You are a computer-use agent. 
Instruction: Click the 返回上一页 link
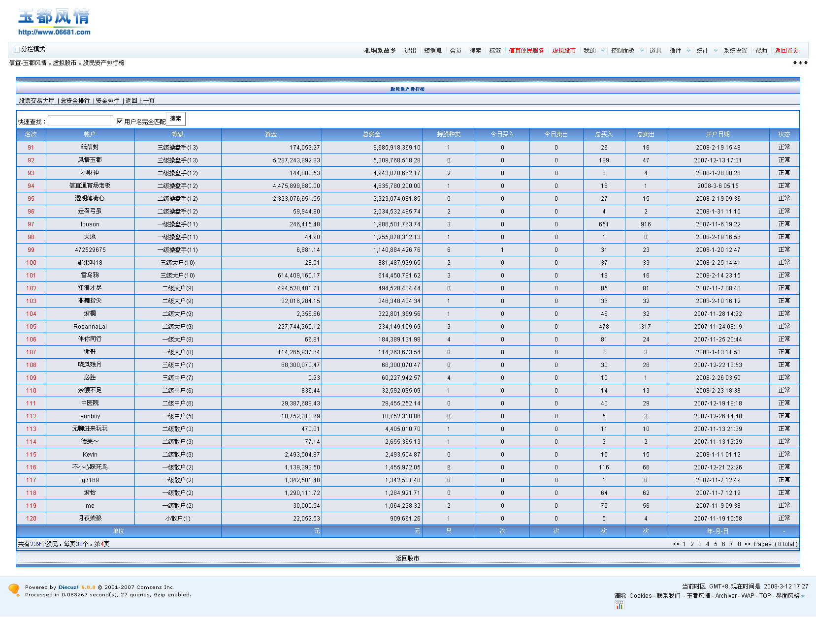pos(140,101)
